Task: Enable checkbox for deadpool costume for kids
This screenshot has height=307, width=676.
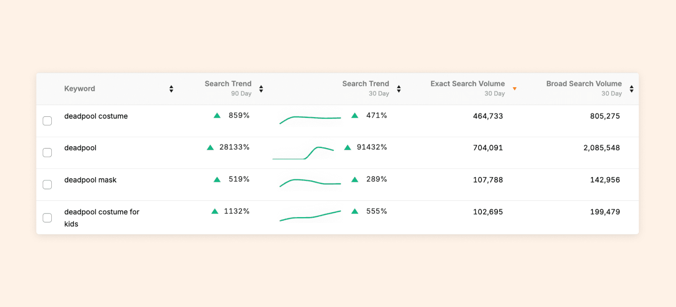Action: tap(47, 218)
